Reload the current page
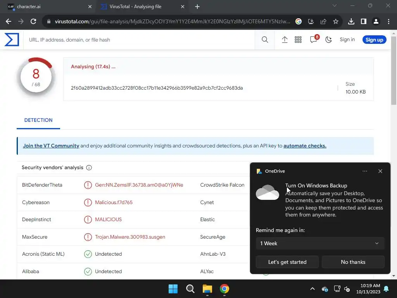The width and height of the screenshot is (397, 298). 33,22
